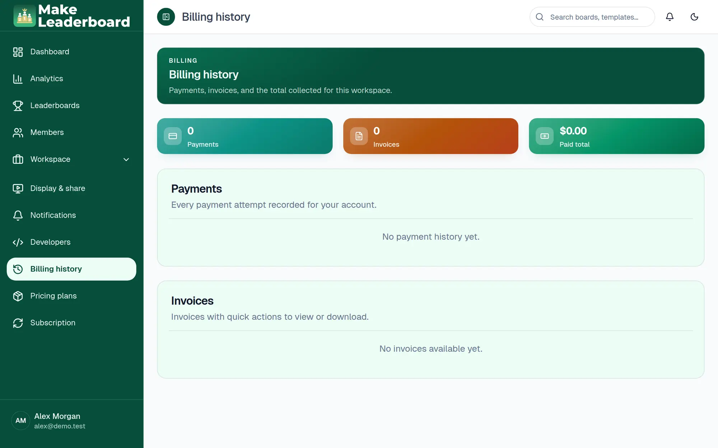Click the Developers code icon
Screen dimensions: 718x448
click(x=18, y=242)
